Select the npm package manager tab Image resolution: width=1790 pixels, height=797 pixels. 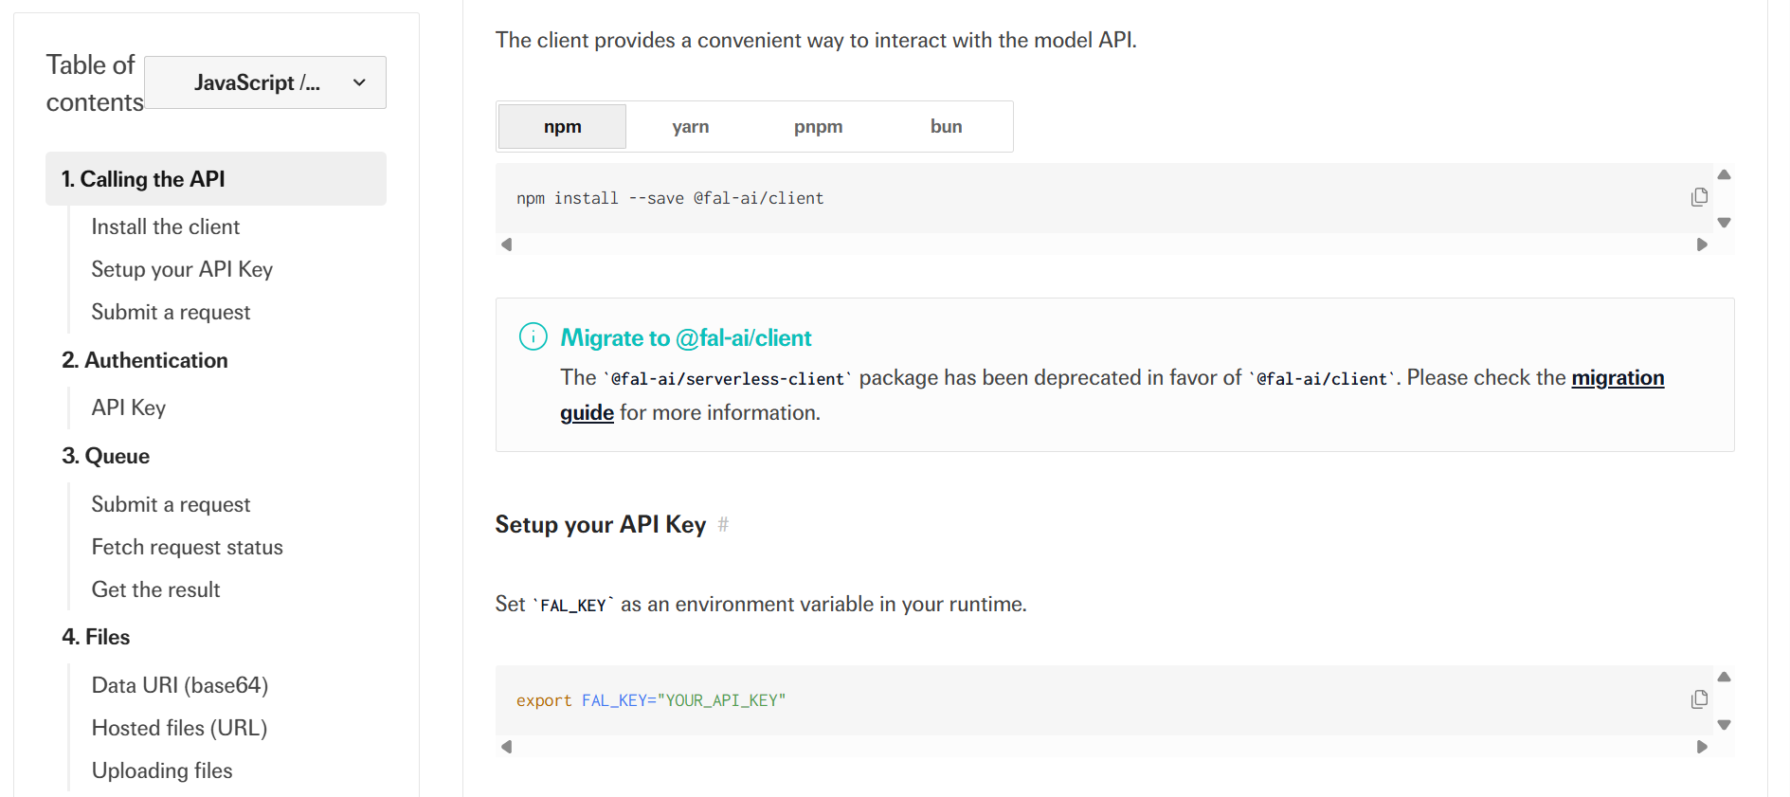pos(562,127)
